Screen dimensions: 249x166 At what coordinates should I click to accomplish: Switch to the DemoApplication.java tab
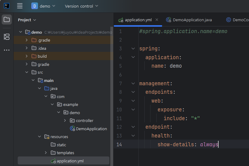coord(189,20)
